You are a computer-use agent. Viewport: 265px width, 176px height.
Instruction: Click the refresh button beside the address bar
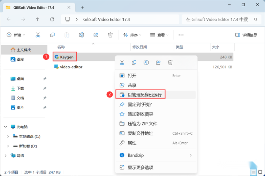[x=52, y=19]
